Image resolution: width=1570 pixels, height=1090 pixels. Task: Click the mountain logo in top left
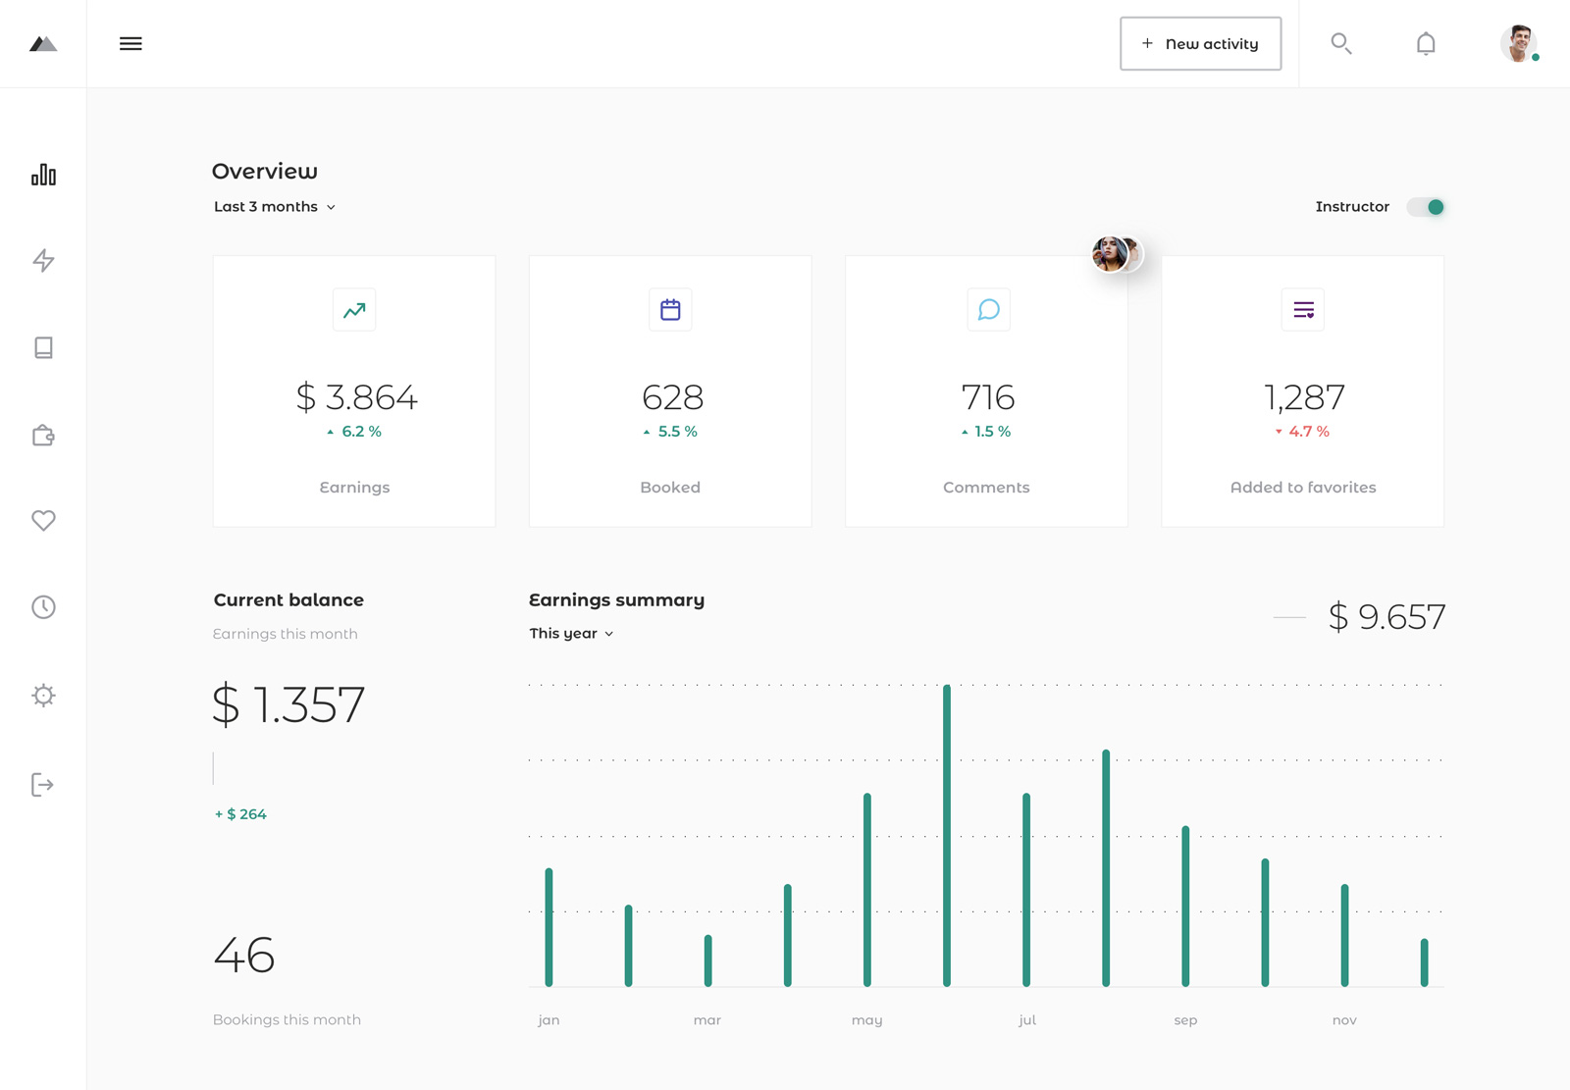point(43,43)
